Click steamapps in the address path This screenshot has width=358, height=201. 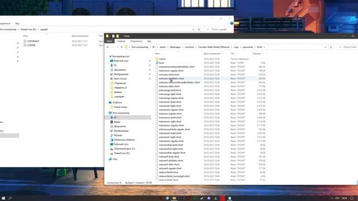175,47
